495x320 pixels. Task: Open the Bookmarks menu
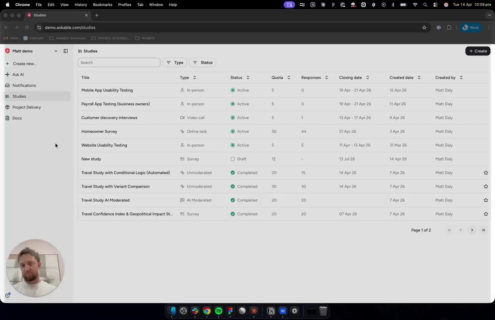point(102,5)
